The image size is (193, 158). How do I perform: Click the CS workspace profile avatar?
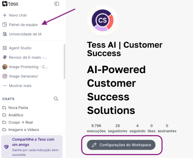click(103, 20)
